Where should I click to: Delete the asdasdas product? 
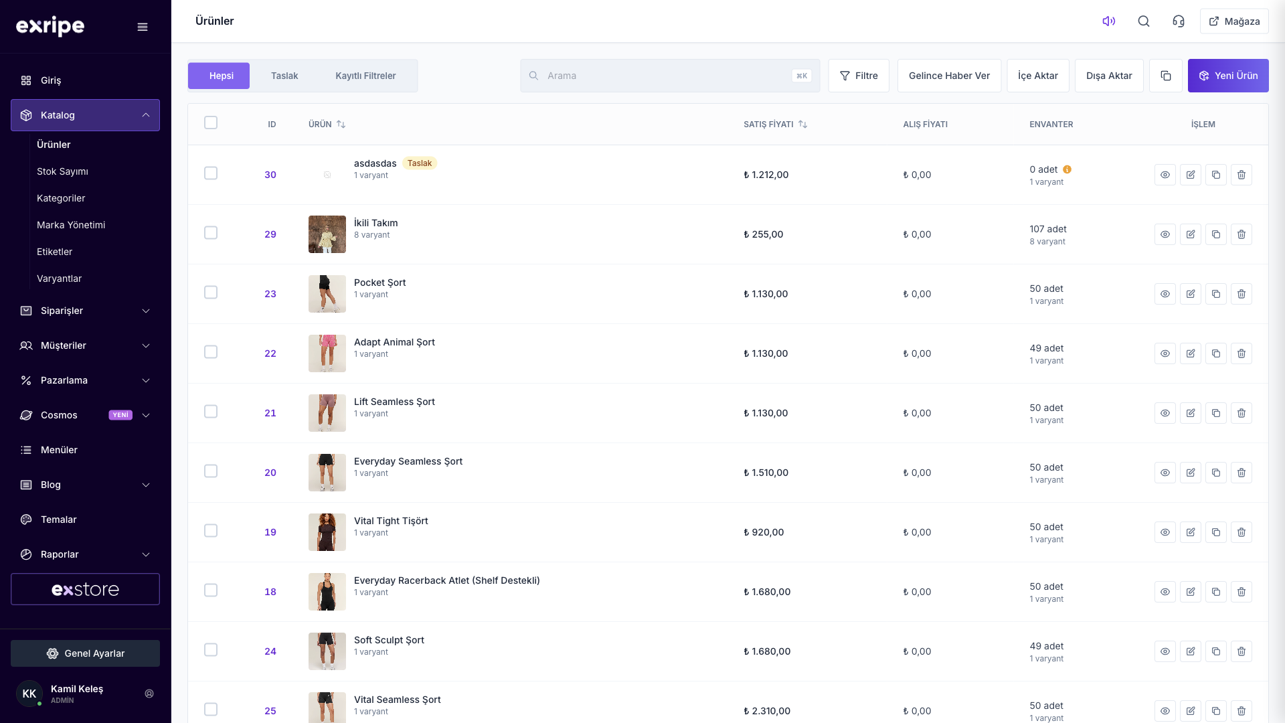point(1241,175)
